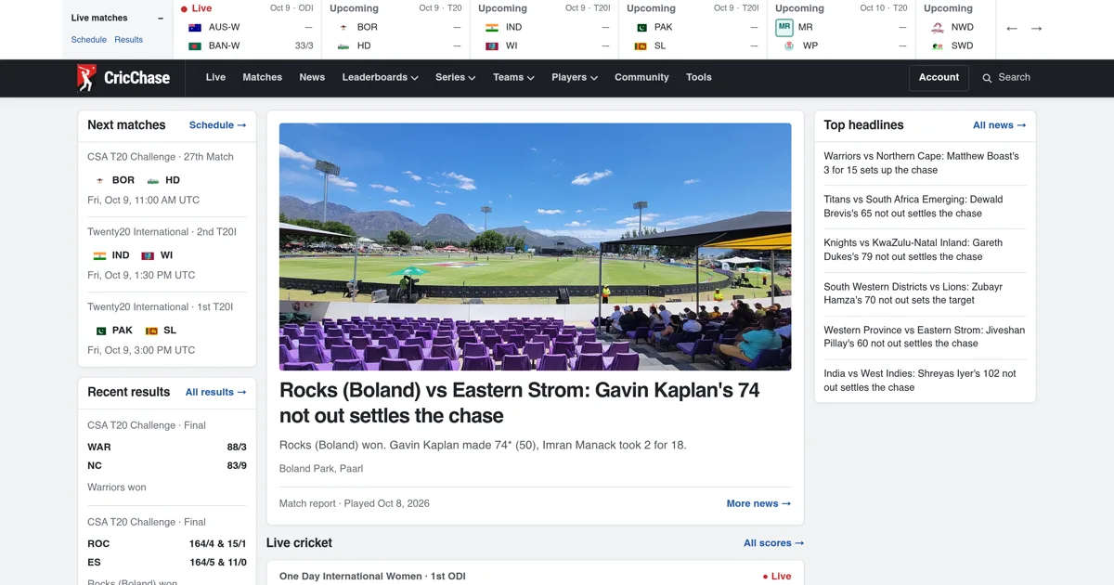The image size is (1114, 585).
Task: Open the News nav item
Action: [312, 78]
